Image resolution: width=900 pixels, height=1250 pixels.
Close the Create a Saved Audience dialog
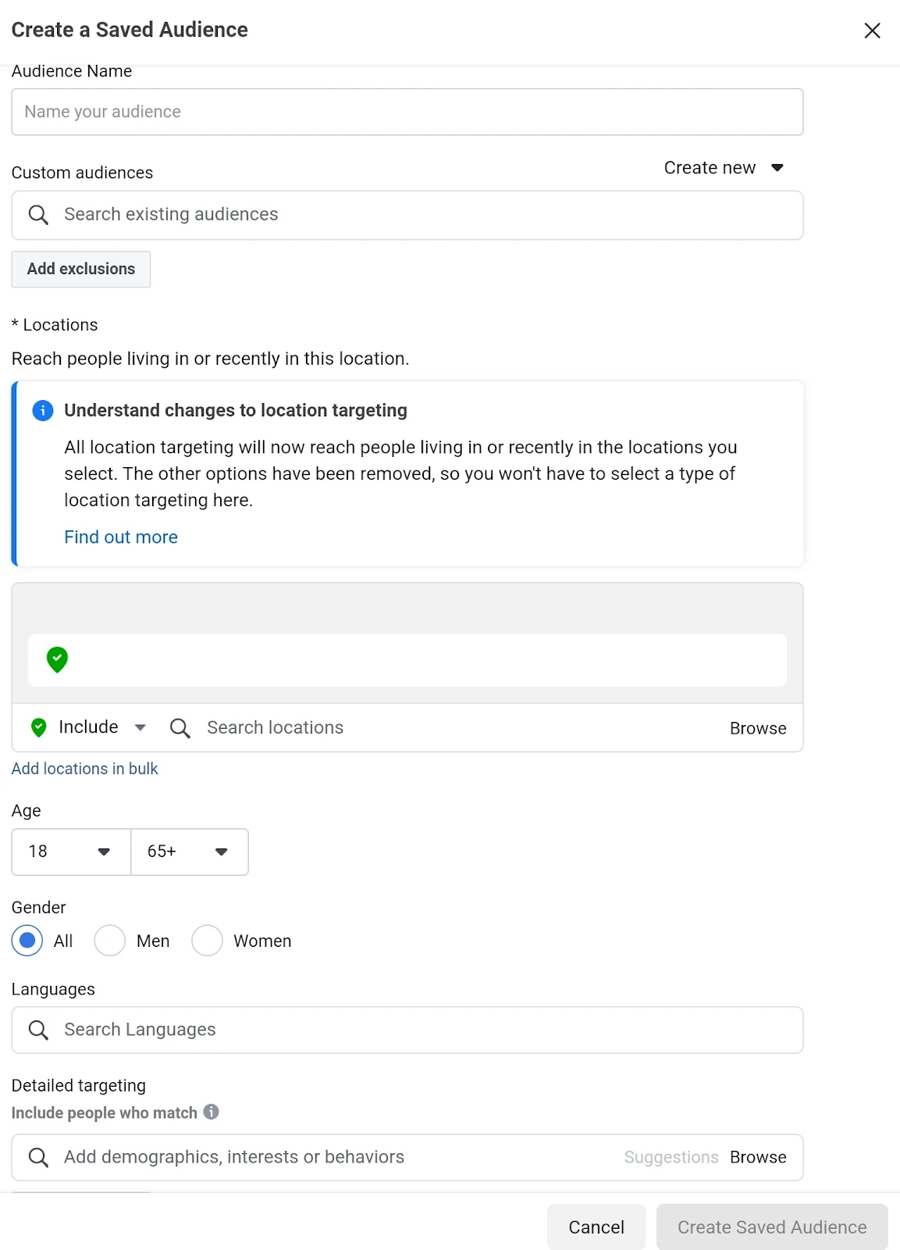click(x=872, y=30)
